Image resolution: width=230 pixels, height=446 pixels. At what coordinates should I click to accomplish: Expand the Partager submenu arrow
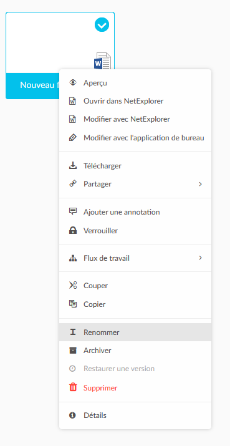click(x=201, y=184)
